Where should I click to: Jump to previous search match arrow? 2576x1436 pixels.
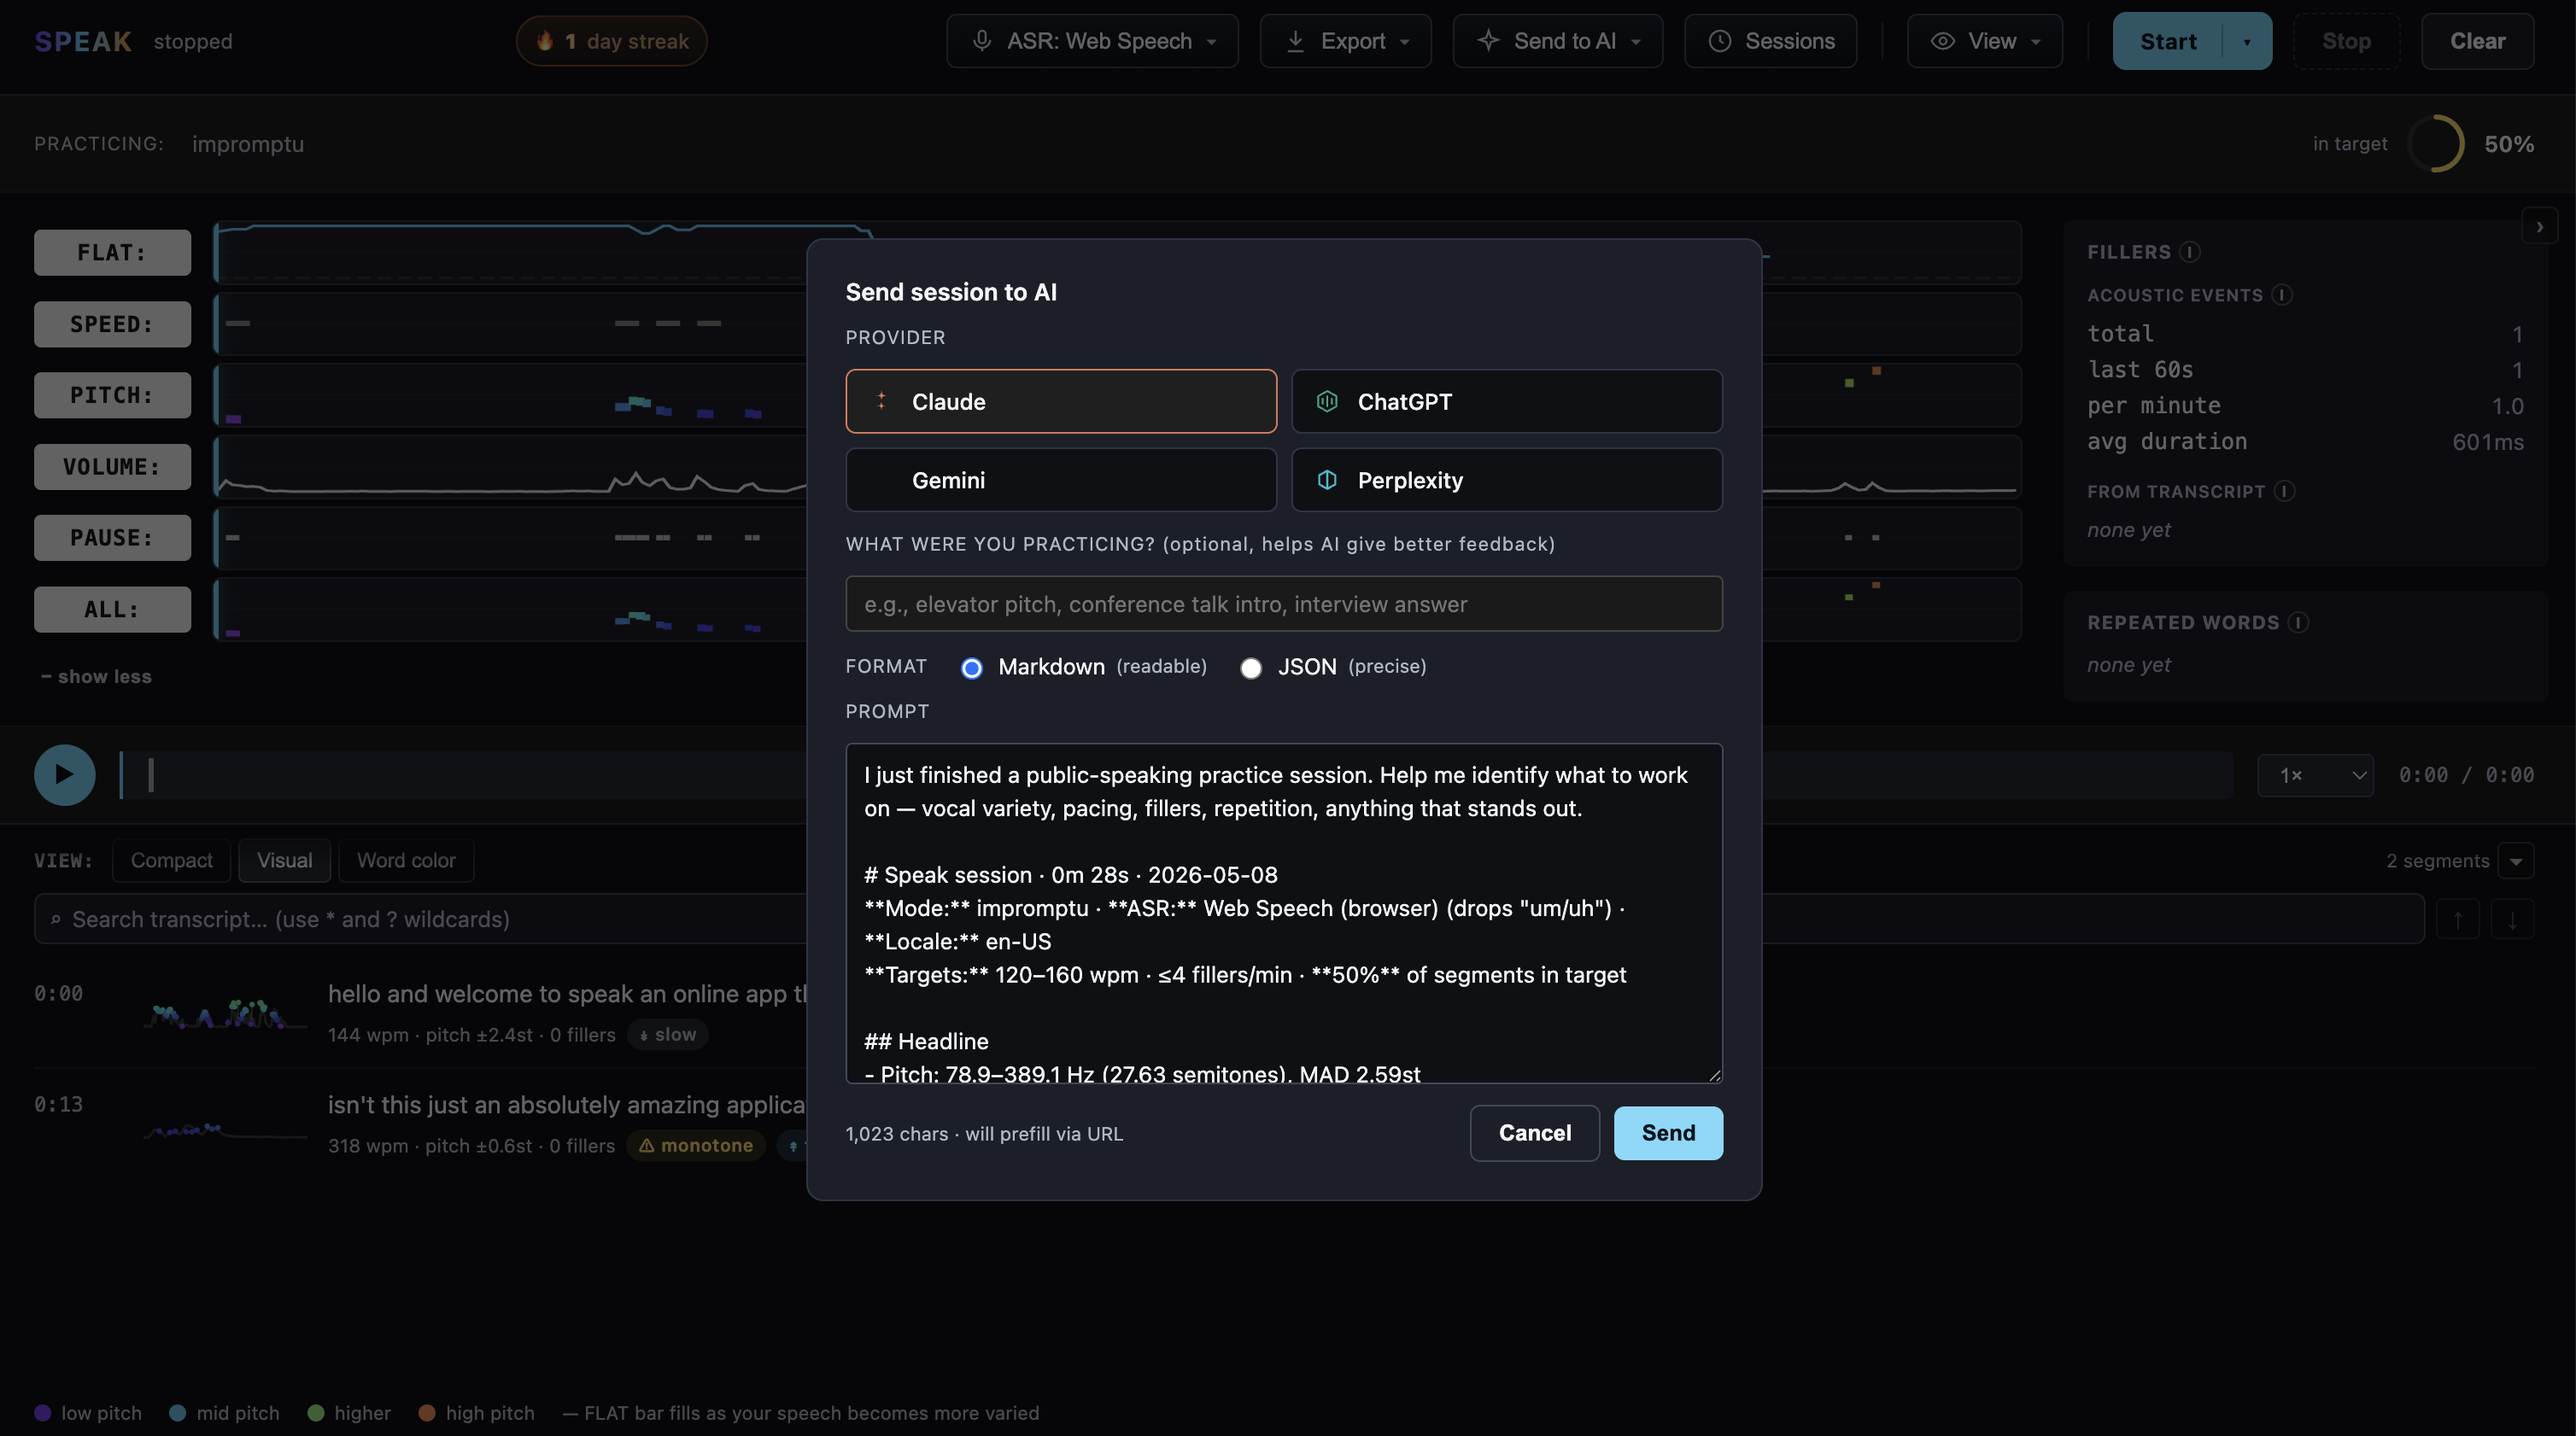point(2458,919)
